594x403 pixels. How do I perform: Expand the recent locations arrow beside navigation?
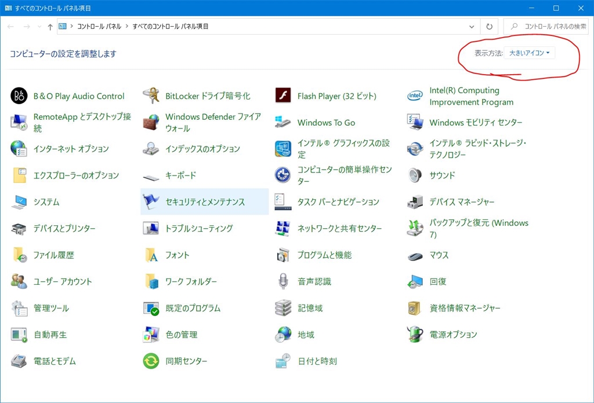(x=39, y=27)
